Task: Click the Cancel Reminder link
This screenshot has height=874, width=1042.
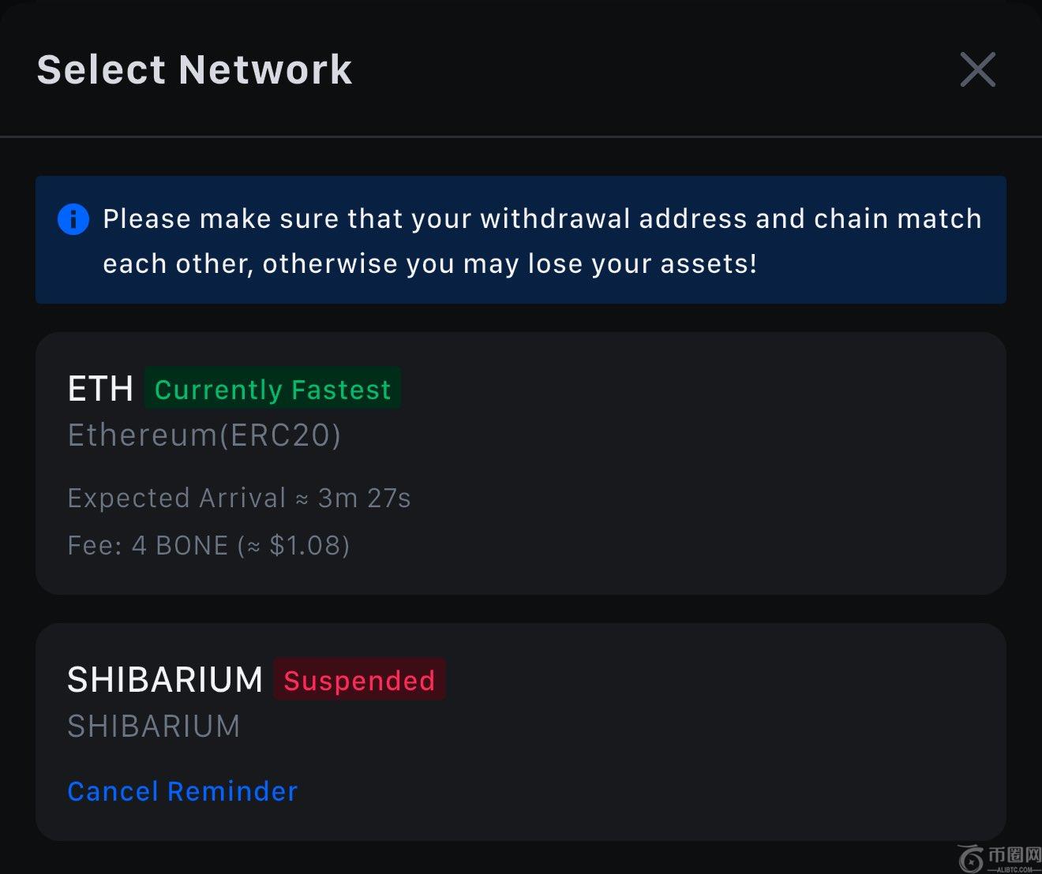Action: click(x=182, y=791)
